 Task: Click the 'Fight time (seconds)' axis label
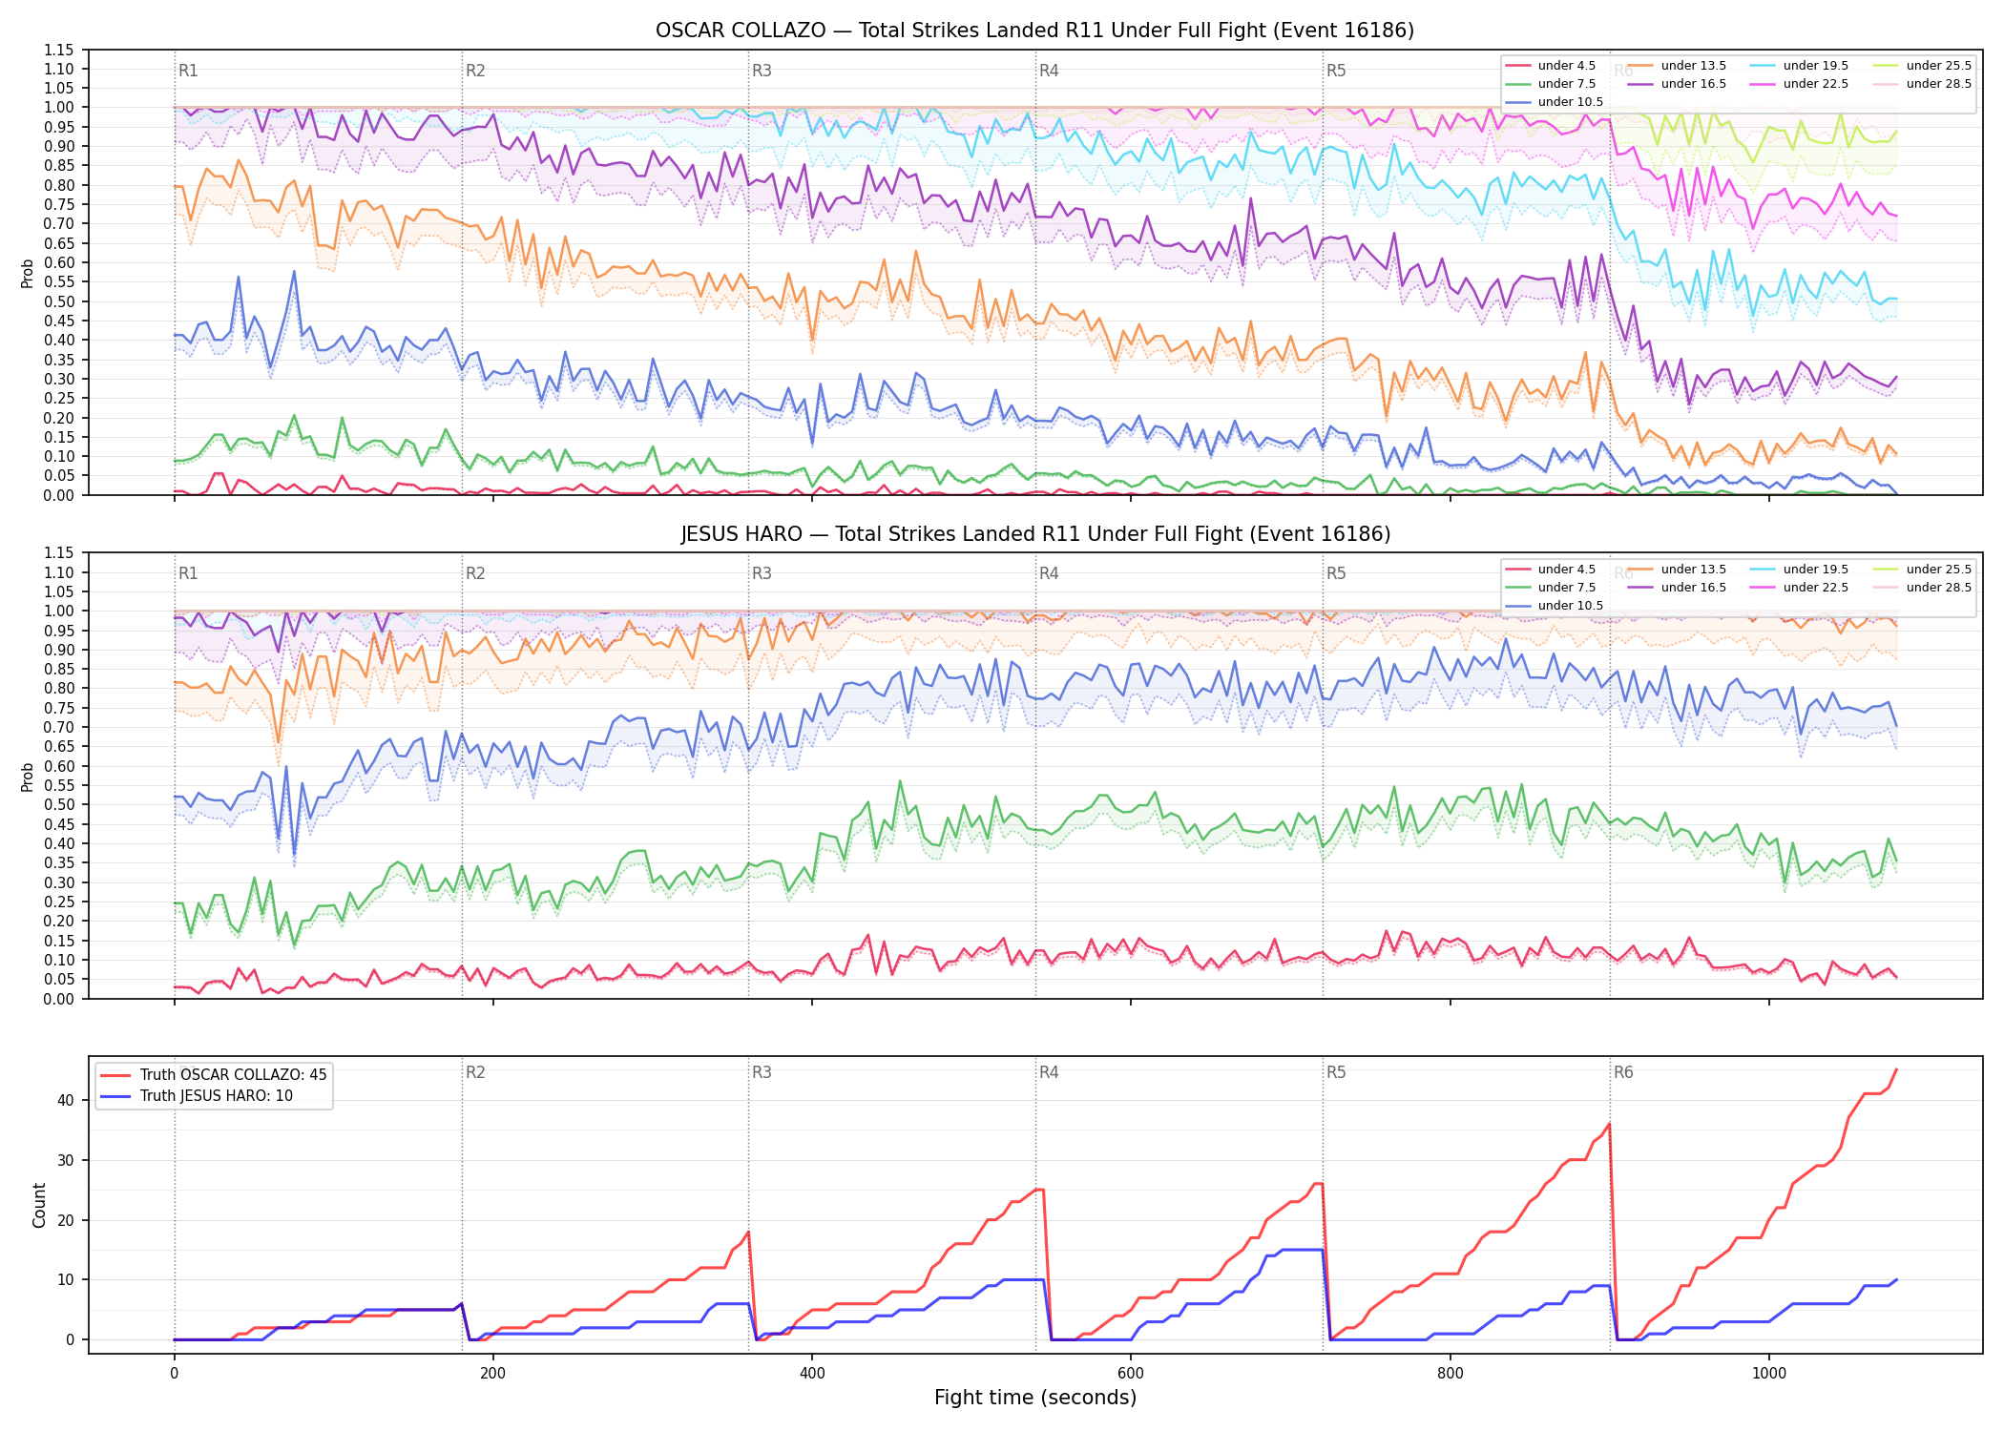(x=1035, y=1398)
